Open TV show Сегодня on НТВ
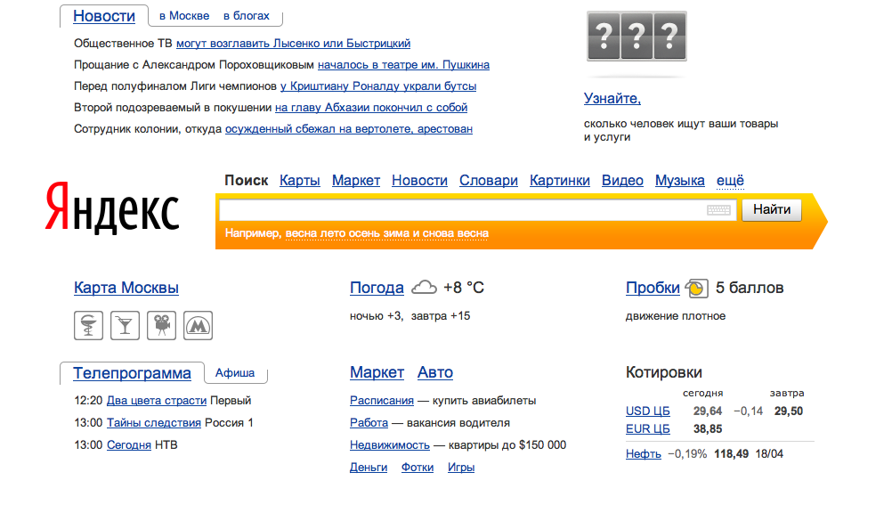The image size is (892, 513). (x=129, y=445)
